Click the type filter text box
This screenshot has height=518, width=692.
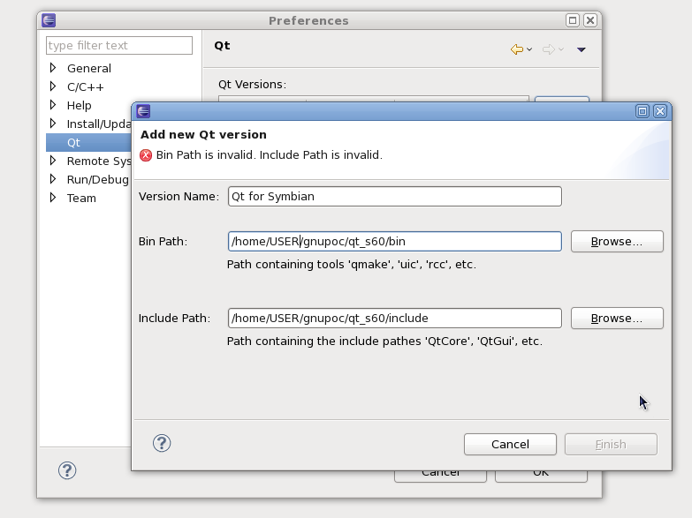click(119, 45)
